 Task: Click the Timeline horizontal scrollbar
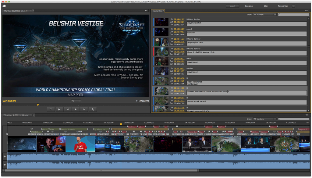101,170
